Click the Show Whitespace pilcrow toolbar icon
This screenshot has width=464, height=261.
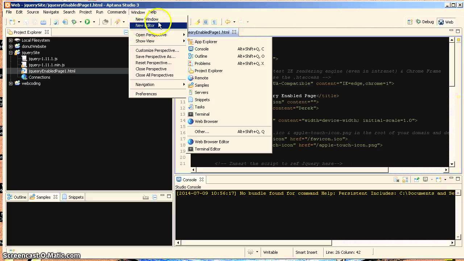click(214, 22)
